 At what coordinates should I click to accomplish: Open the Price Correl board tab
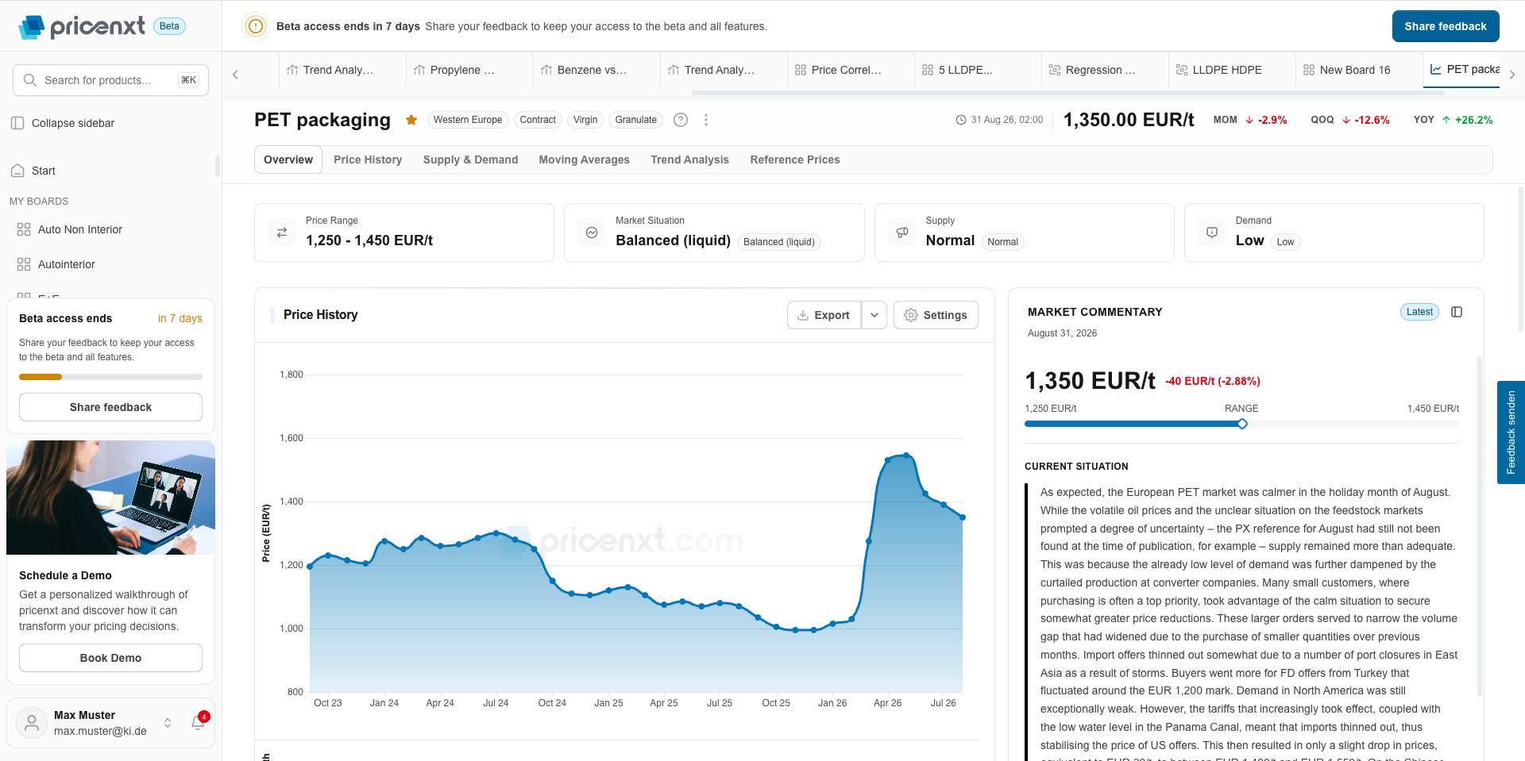851,70
